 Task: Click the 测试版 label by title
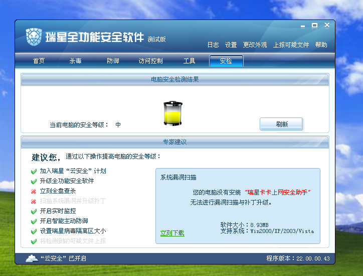(x=157, y=39)
